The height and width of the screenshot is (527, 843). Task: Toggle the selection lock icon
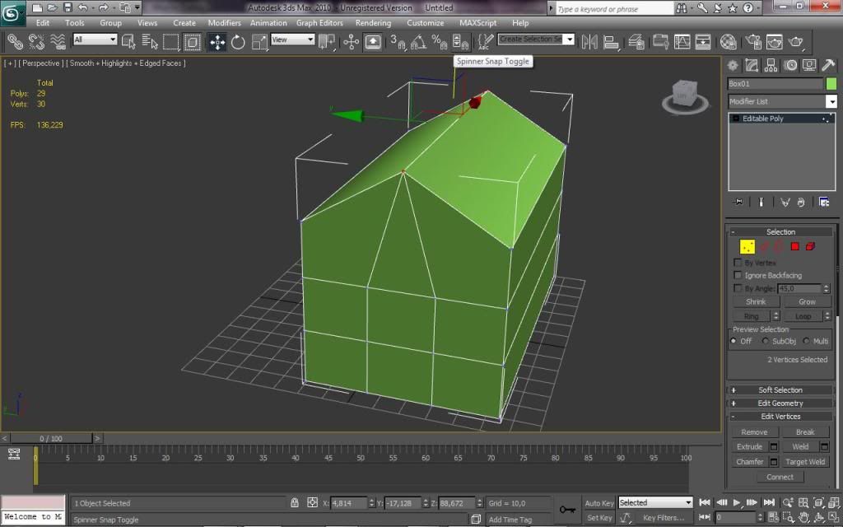click(x=295, y=502)
